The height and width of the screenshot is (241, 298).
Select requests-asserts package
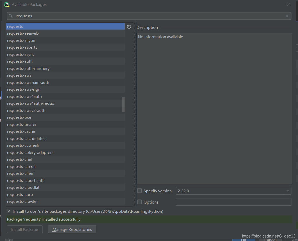pyautogui.click(x=65, y=47)
